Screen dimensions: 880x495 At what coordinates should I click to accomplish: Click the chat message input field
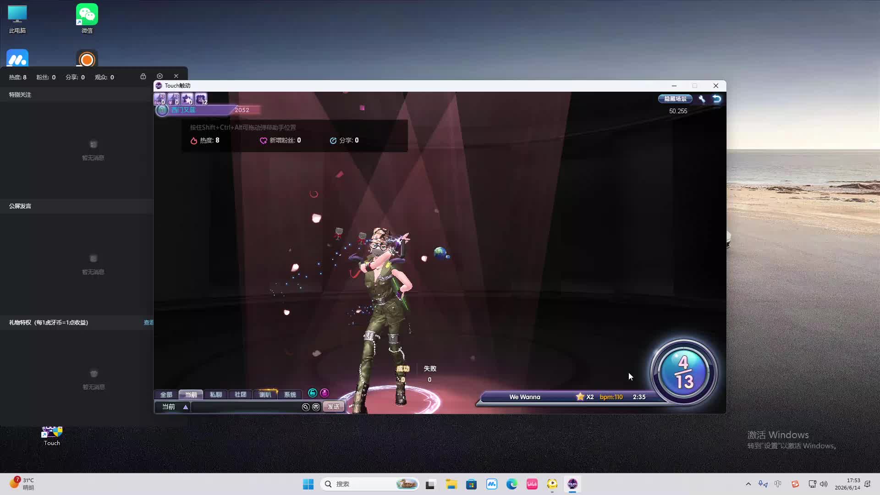[246, 407]
